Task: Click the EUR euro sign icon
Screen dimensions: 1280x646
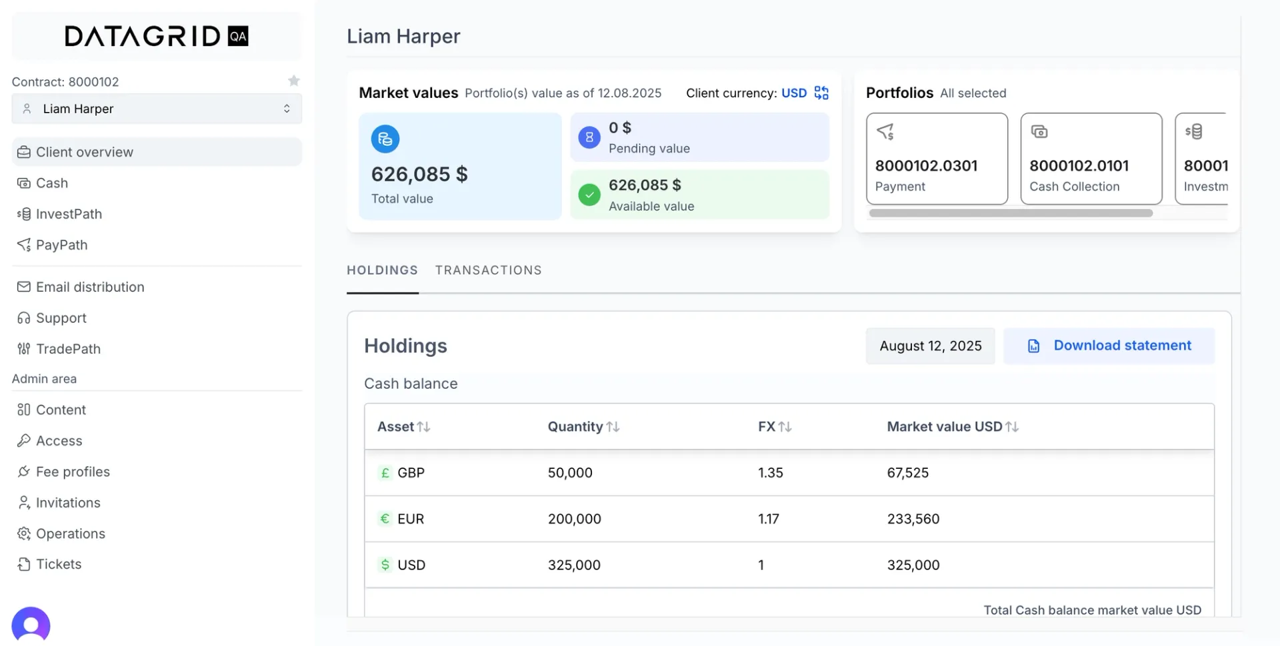Action: click(x=385, y=519)
